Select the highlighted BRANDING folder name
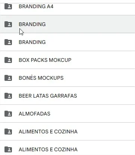This screenshot has width=135, height=155. [32, 24]
